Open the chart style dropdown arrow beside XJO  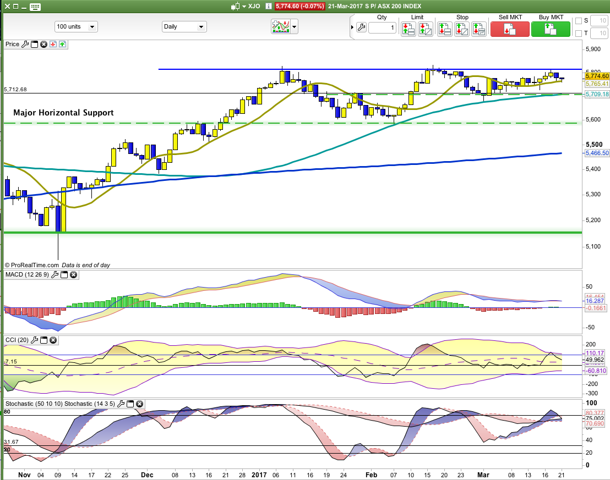244,6
